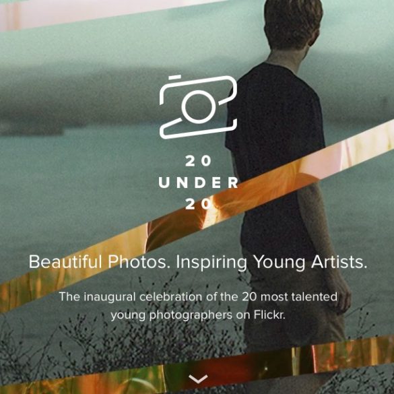394x394 pixels.
Task: Click "young photographers" in the description
Action: [171, 316]
